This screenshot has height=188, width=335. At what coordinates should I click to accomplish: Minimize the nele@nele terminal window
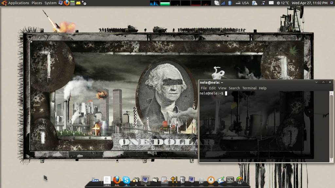click(316, 82)
